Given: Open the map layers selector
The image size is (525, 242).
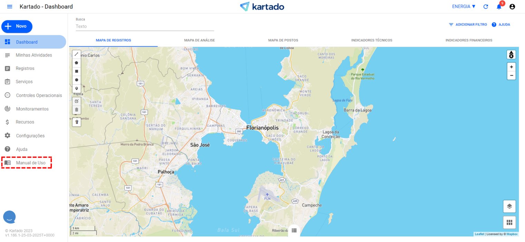Looking at the screenshot, I should (x=509, y=206).
